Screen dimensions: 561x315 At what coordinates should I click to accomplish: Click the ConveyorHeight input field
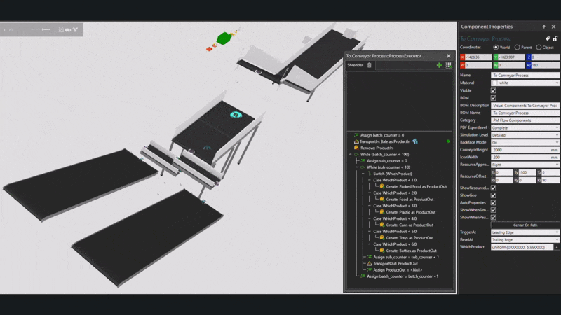point(521,149)
